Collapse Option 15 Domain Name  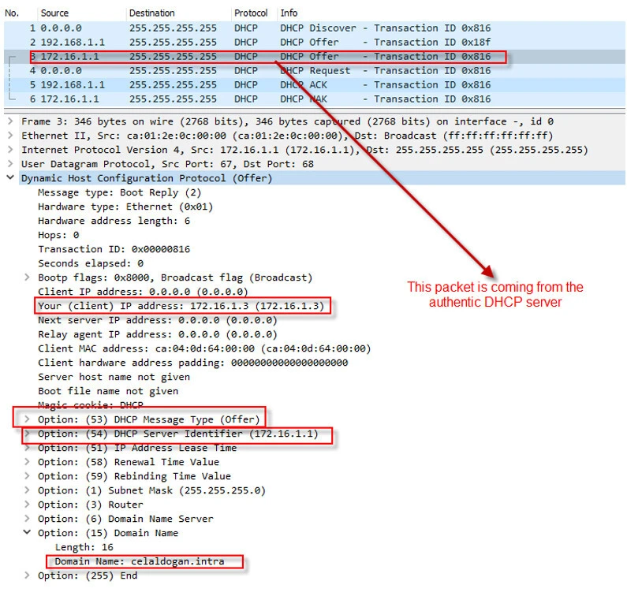[28, 533]
